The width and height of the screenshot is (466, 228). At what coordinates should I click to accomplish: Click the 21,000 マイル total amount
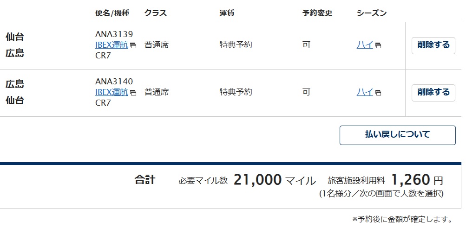274,180
